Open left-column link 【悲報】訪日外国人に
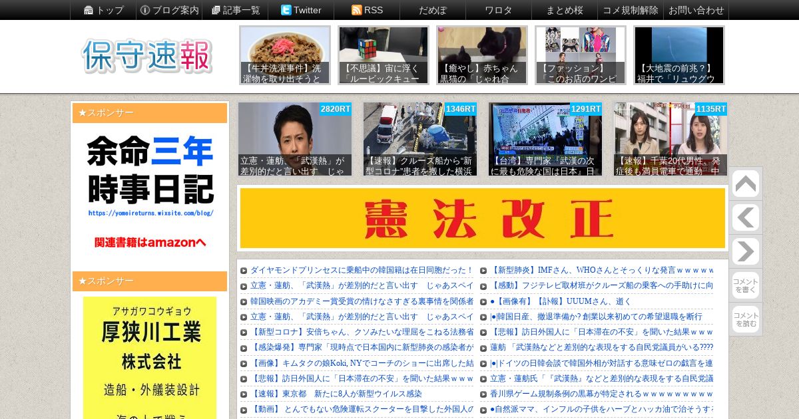799x419 pixels. tap(362, 378)
